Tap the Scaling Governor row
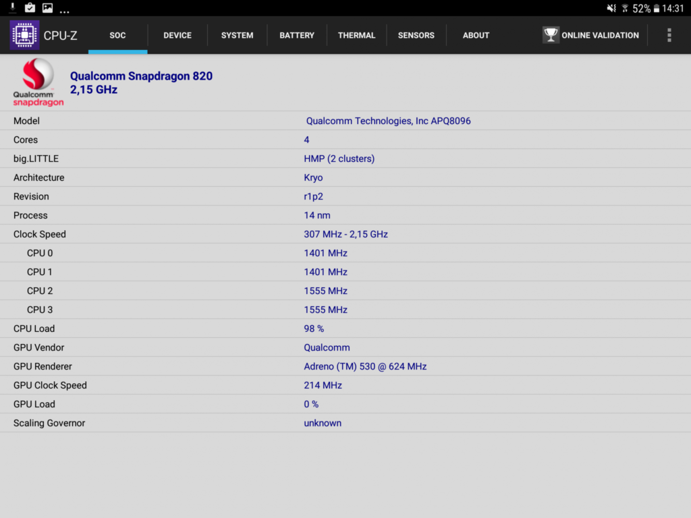This screenshot has width=691, height=518. tap(345, 423)
